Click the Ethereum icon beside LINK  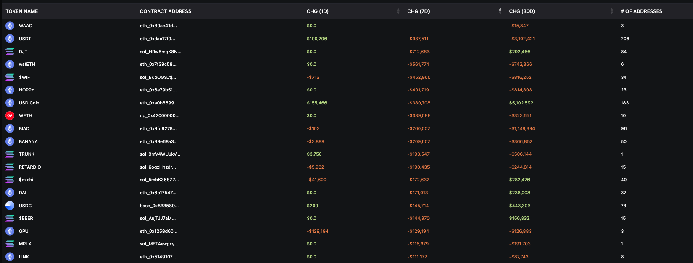coord(10,257)
